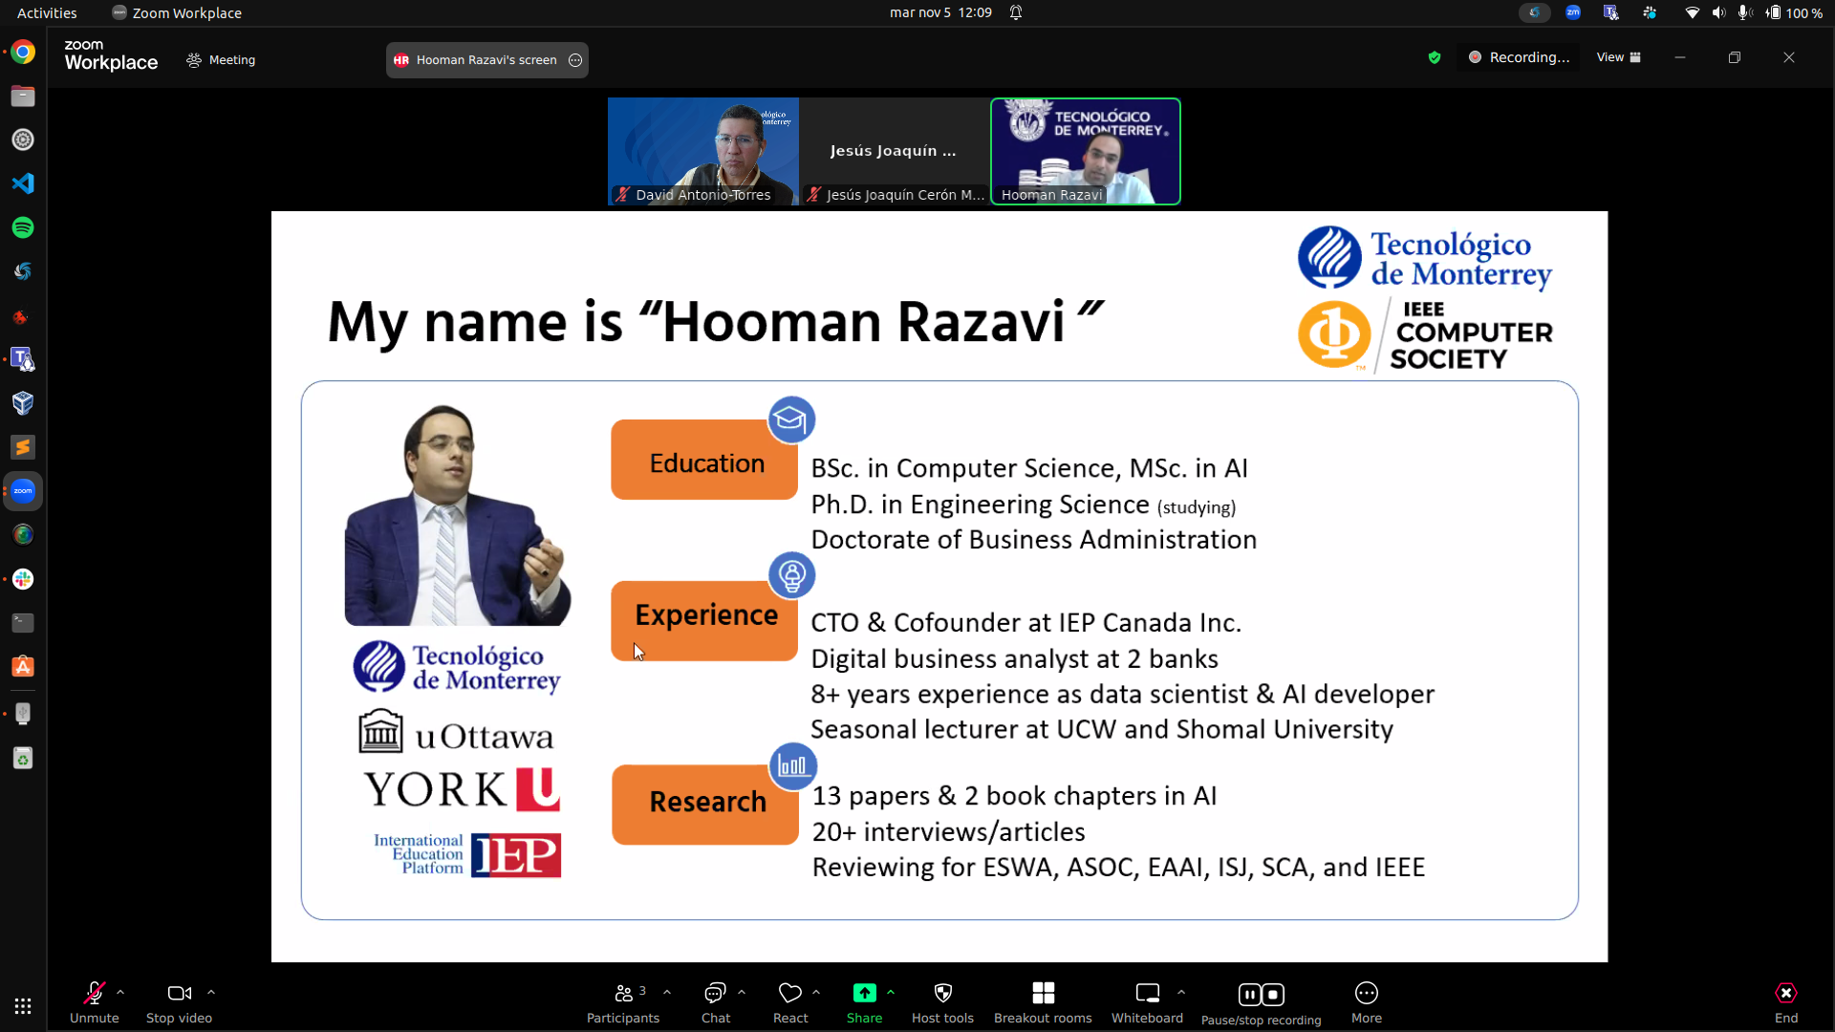The height and width of the screenshot is (1032, 1835).
Task: Pause the recording
Action: (1249, 995)
